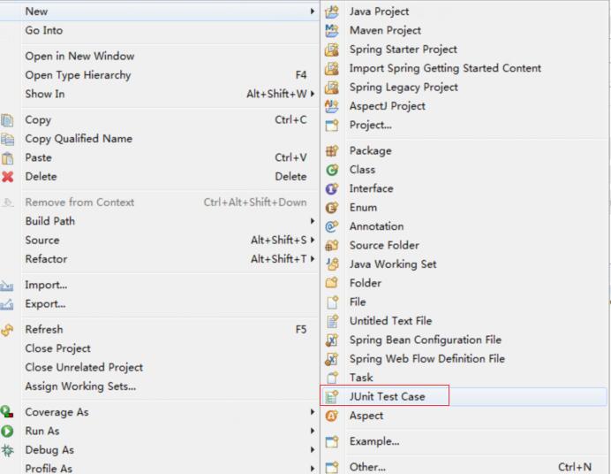Viewport: 611px width, 474px height.
Task: Expand the Refactor submenu arrow
Action: click(x=313, y=258)
